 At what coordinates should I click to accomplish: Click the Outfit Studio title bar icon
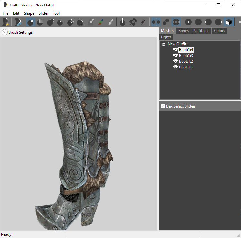(5, 5)
